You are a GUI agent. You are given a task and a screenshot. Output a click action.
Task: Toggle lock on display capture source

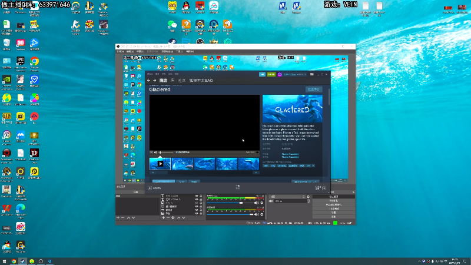pos(201,207)
